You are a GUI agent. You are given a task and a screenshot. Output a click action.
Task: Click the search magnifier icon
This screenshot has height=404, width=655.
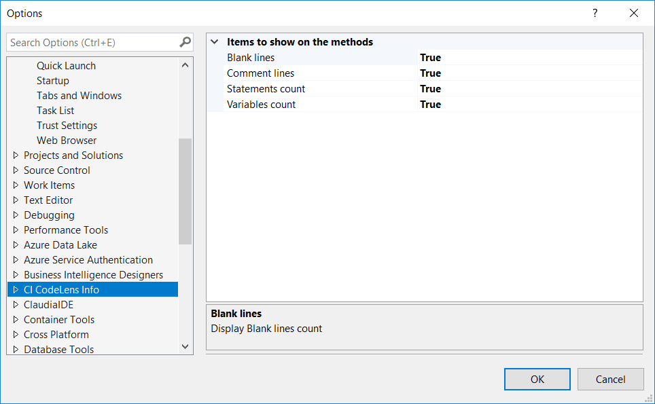tap(184, 41)
